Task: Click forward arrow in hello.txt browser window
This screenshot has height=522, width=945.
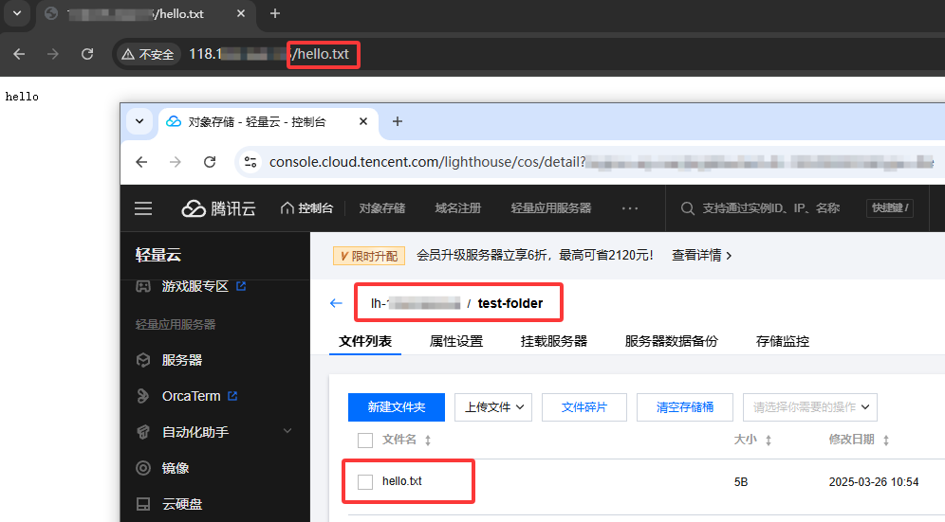Action: pyautogui.click(x=53, y=54)
